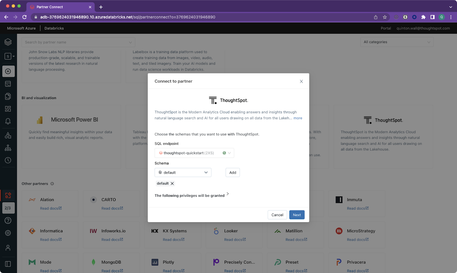Open Partner Connect icon in sidebar
Screen dimensions: 457x273
pos(8,195)
